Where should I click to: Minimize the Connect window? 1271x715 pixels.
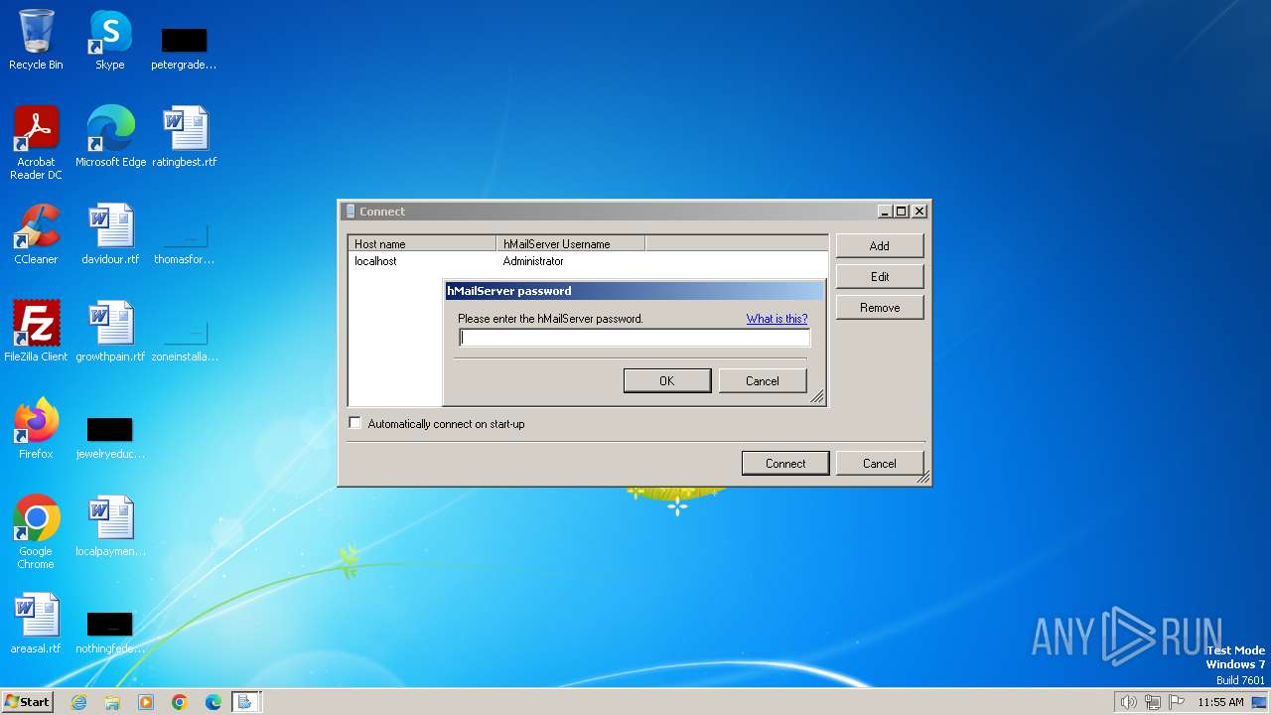(885, 211)
